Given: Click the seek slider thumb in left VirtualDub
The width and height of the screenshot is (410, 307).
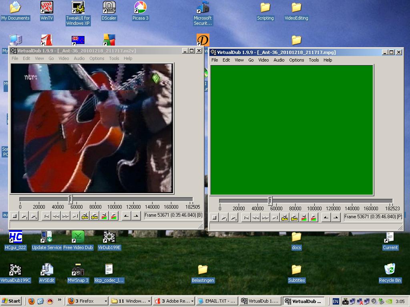Looking at the screenshot, I should [70, 199].
